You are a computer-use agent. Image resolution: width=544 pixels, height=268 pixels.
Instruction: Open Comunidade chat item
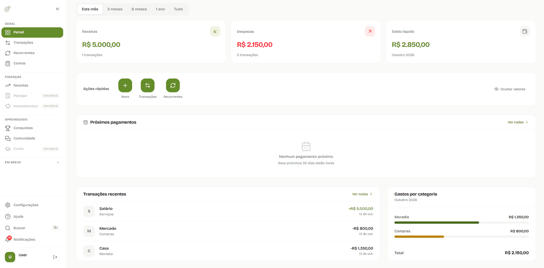click(32, 138)
